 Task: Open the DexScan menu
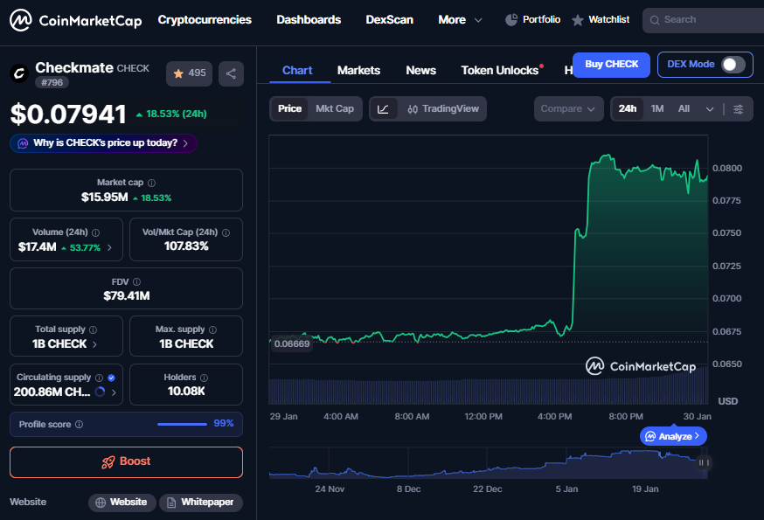pos(389,20)
